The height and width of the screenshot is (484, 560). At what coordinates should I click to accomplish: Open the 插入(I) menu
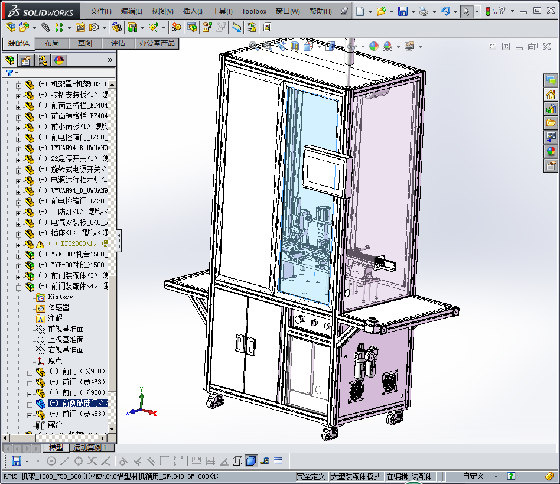(193, 11)
